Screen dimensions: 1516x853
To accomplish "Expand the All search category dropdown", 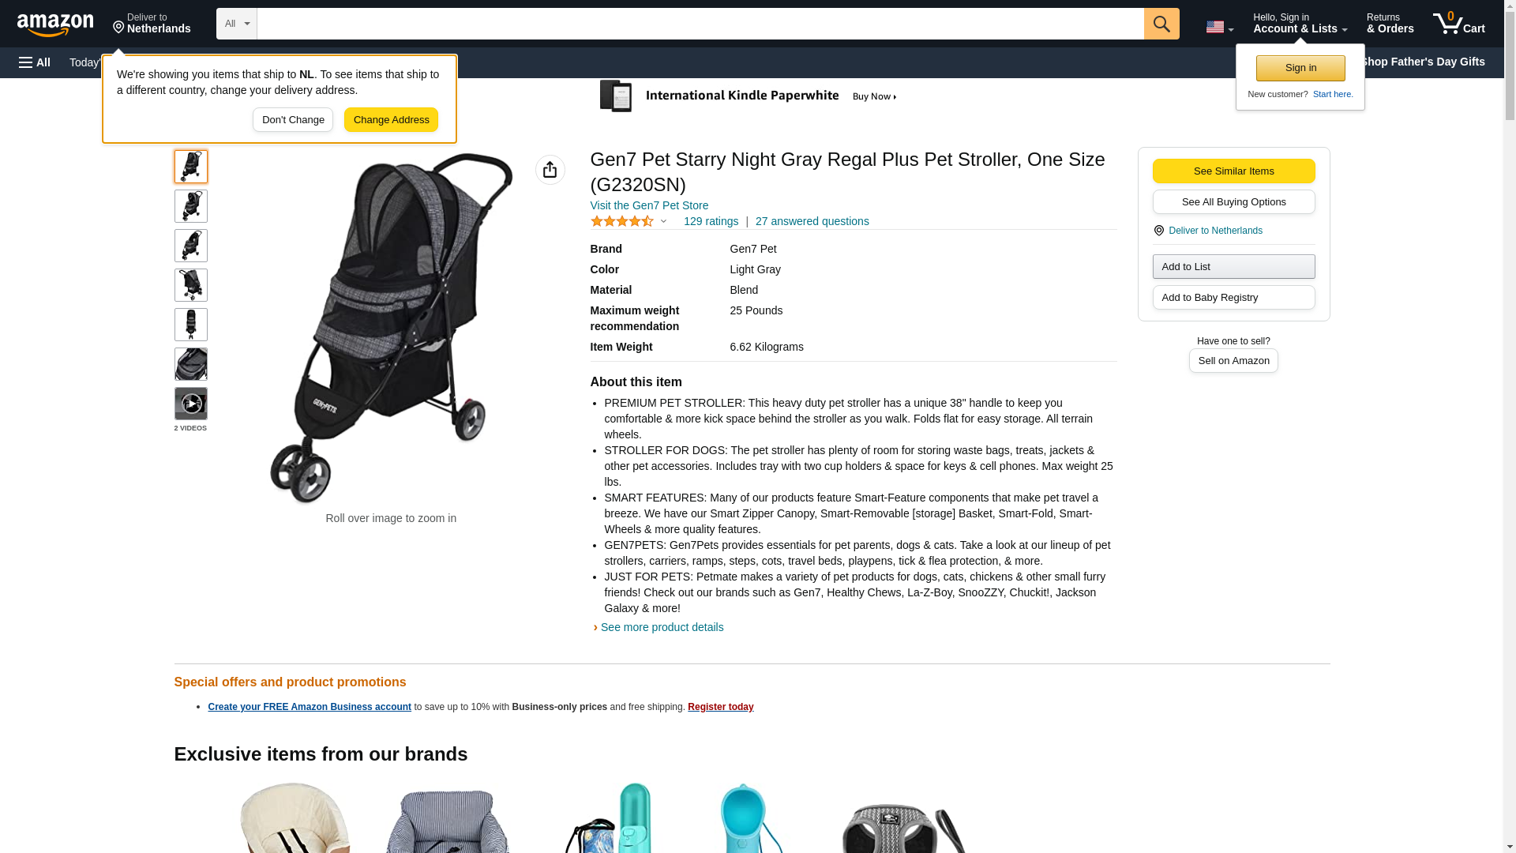I will pyautogui.click(x=237, y=24).
